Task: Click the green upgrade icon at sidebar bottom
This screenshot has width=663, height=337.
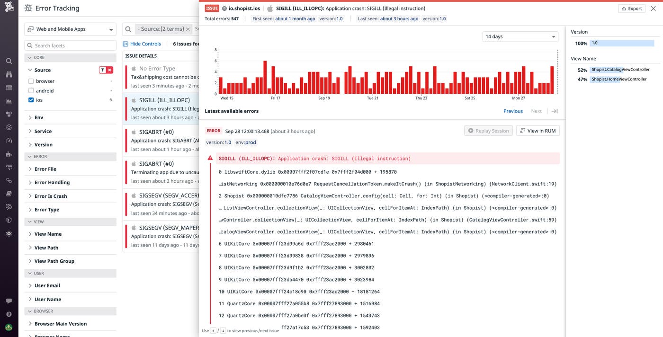Action: (8, 328)
